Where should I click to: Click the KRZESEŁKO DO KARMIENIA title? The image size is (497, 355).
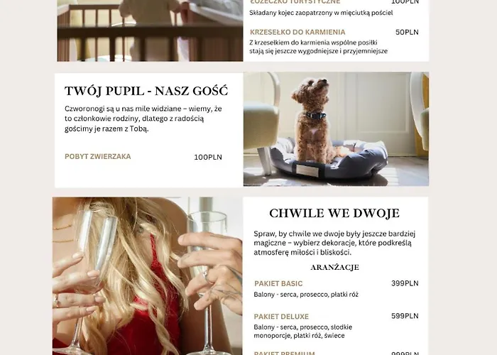(297, 33)
